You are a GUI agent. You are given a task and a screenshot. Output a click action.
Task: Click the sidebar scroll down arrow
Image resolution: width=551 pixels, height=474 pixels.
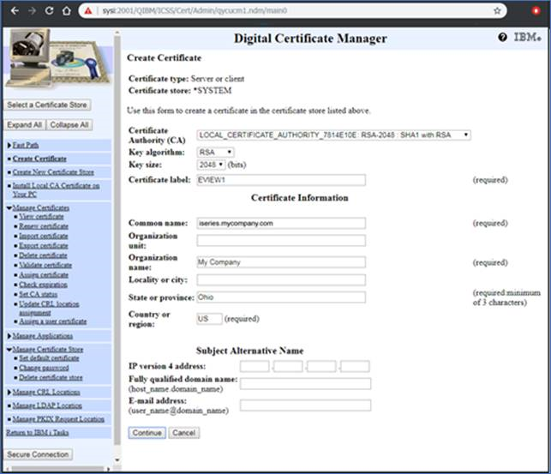117,459
